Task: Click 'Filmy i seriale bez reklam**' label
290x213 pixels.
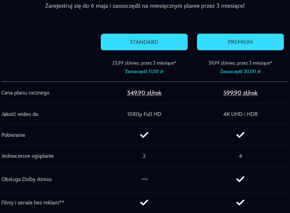Action: (33, 203)
